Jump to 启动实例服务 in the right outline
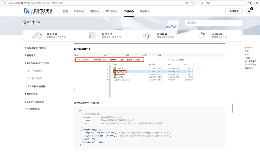The image size is (260, 152). (250, 65)
